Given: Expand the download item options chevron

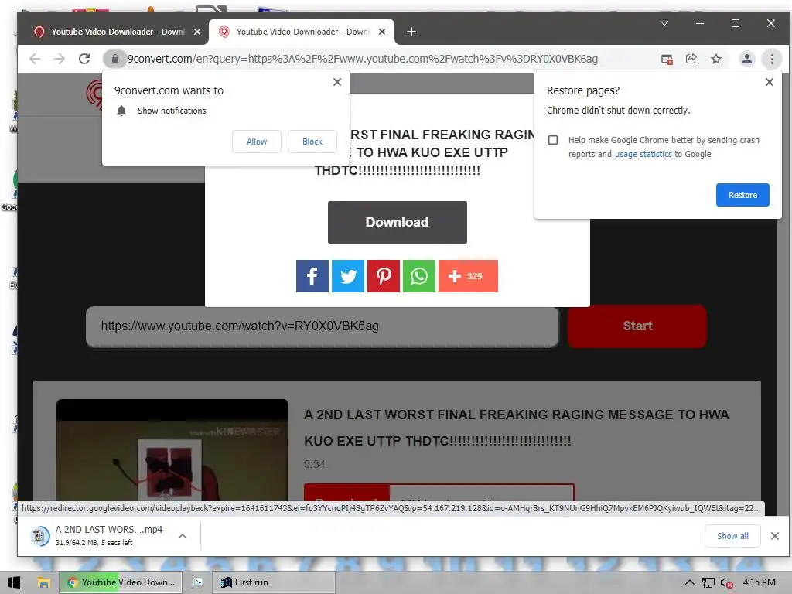Looking at the screenshot, I should (x=183, y=536).
